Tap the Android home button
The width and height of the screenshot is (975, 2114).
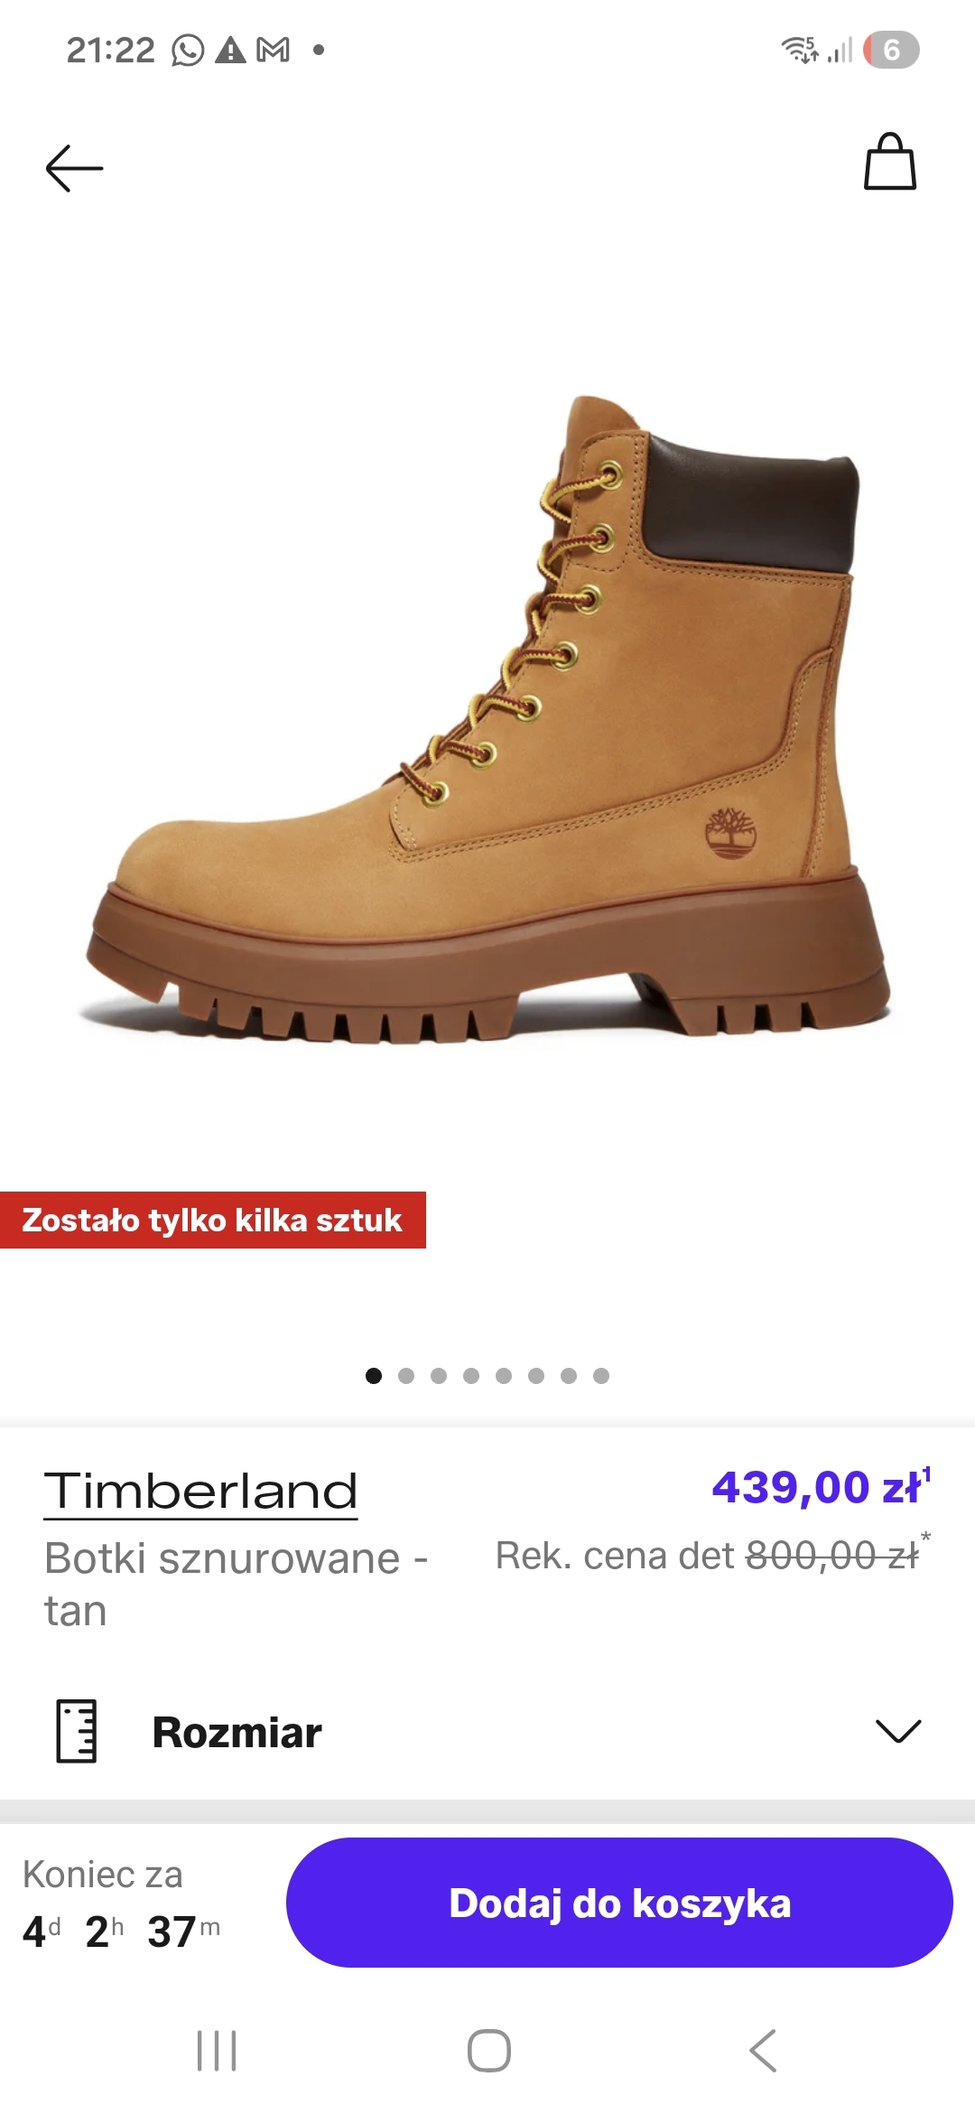coord(489,2051)
